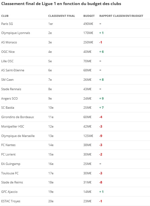This screenshot has height=206, width=150.
Task: Select the Lille OSC club name
Action: (7, 61)
